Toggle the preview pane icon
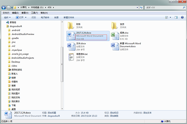This screenshot has width=187, height=124. click(x=176, y=18)
